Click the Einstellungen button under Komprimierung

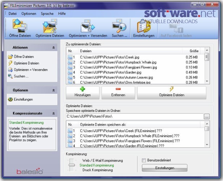point(165,168)
